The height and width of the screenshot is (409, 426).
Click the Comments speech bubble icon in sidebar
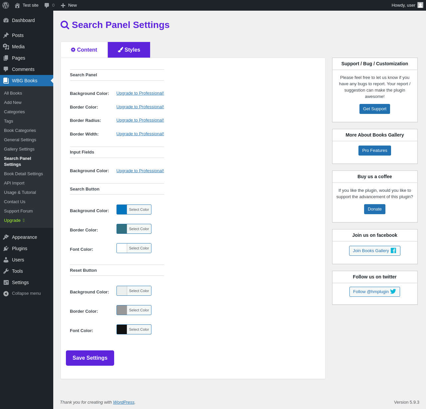point(6,69)
